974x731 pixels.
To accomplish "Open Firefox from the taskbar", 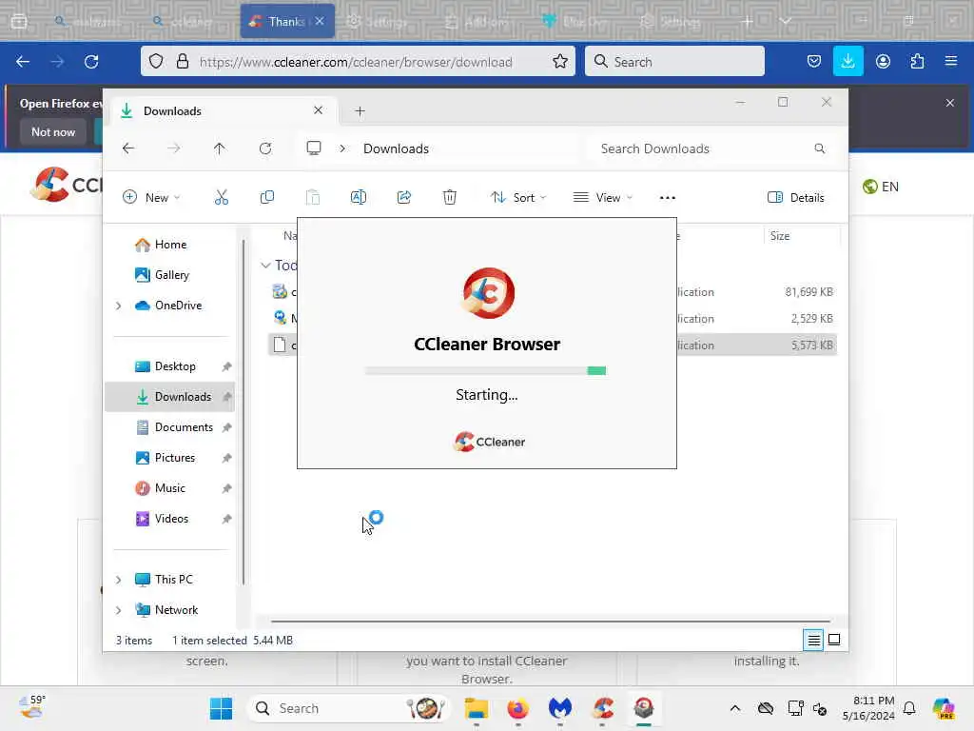I will coord(518,708).
